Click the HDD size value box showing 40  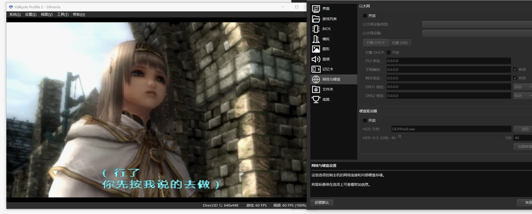[x=523, y=138]
